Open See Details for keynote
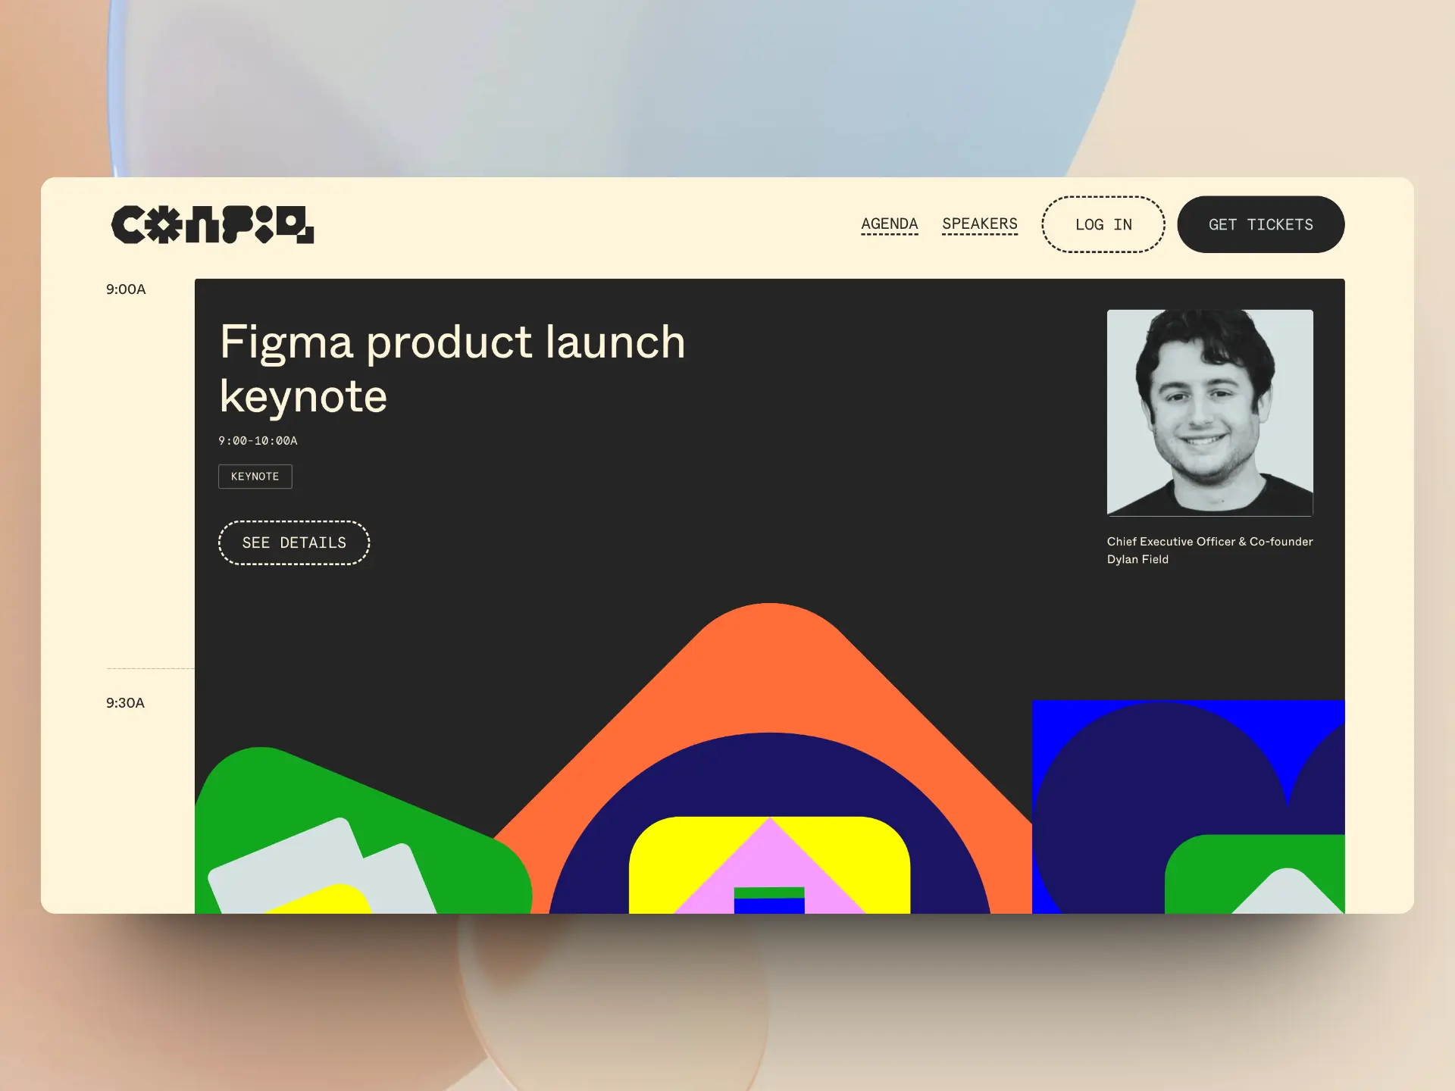The image size is (1455, 1091). click(x=294, y=542)
